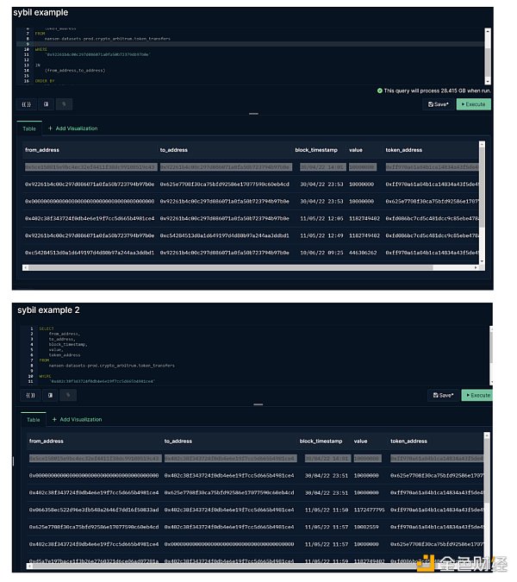Image resolution: width=517 pixels, height=582 pixels.
Task: Click the green checkmark query status icon
Action: 380,90
